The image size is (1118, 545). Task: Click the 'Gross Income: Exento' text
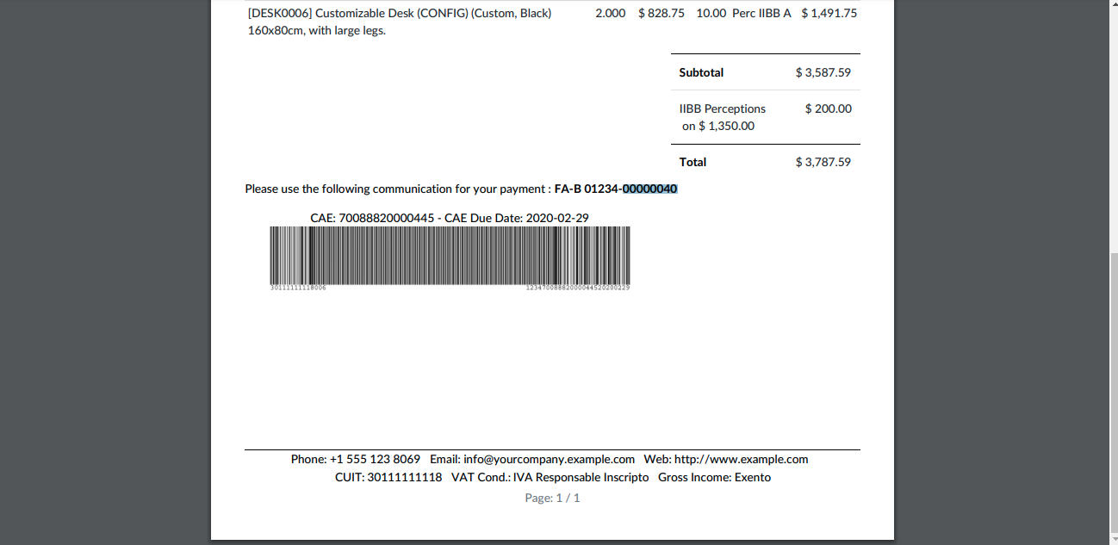click(x=715, y=477)
